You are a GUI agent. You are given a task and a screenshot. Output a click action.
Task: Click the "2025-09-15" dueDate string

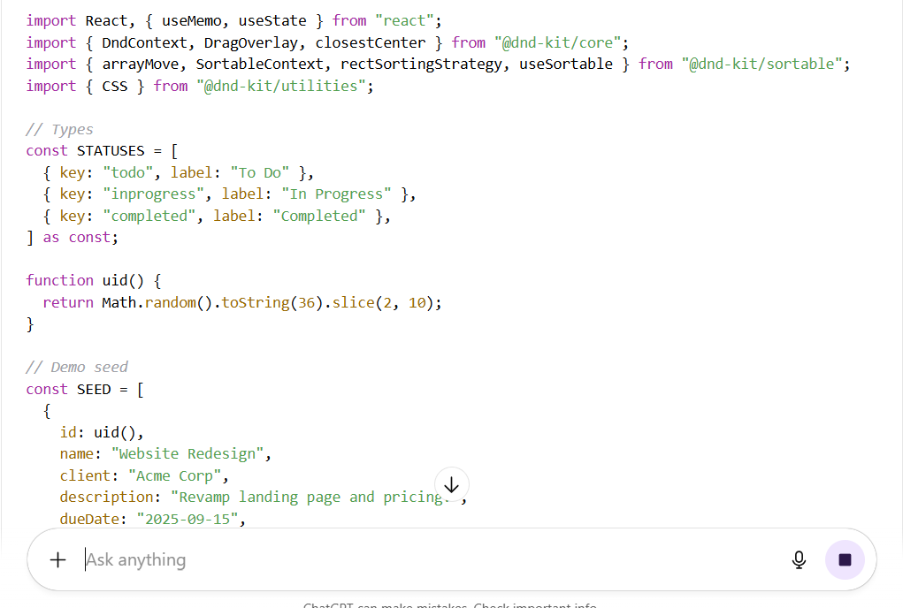(x=187, y=519)
